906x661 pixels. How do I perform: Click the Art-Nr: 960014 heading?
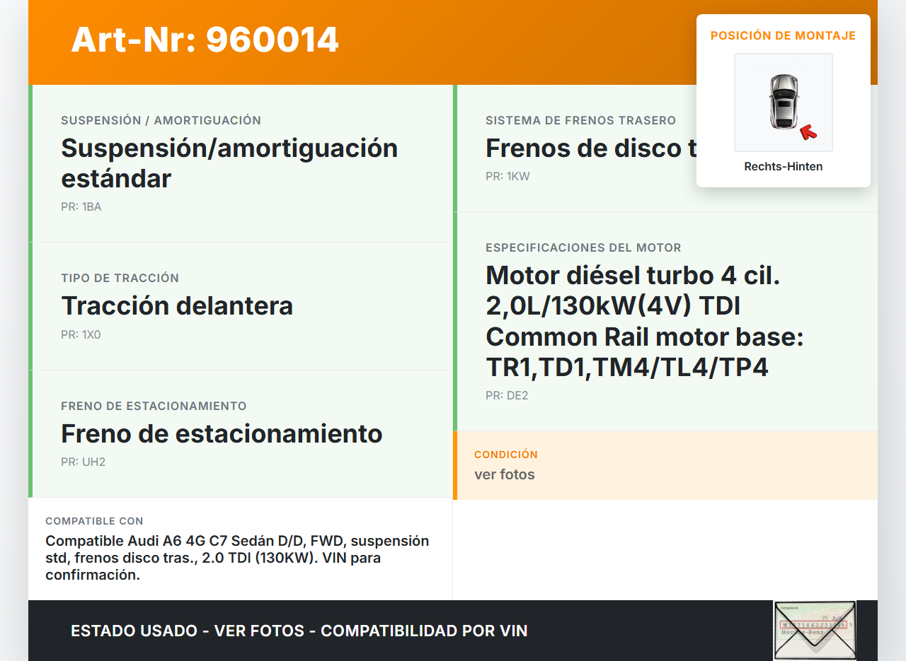205,40
